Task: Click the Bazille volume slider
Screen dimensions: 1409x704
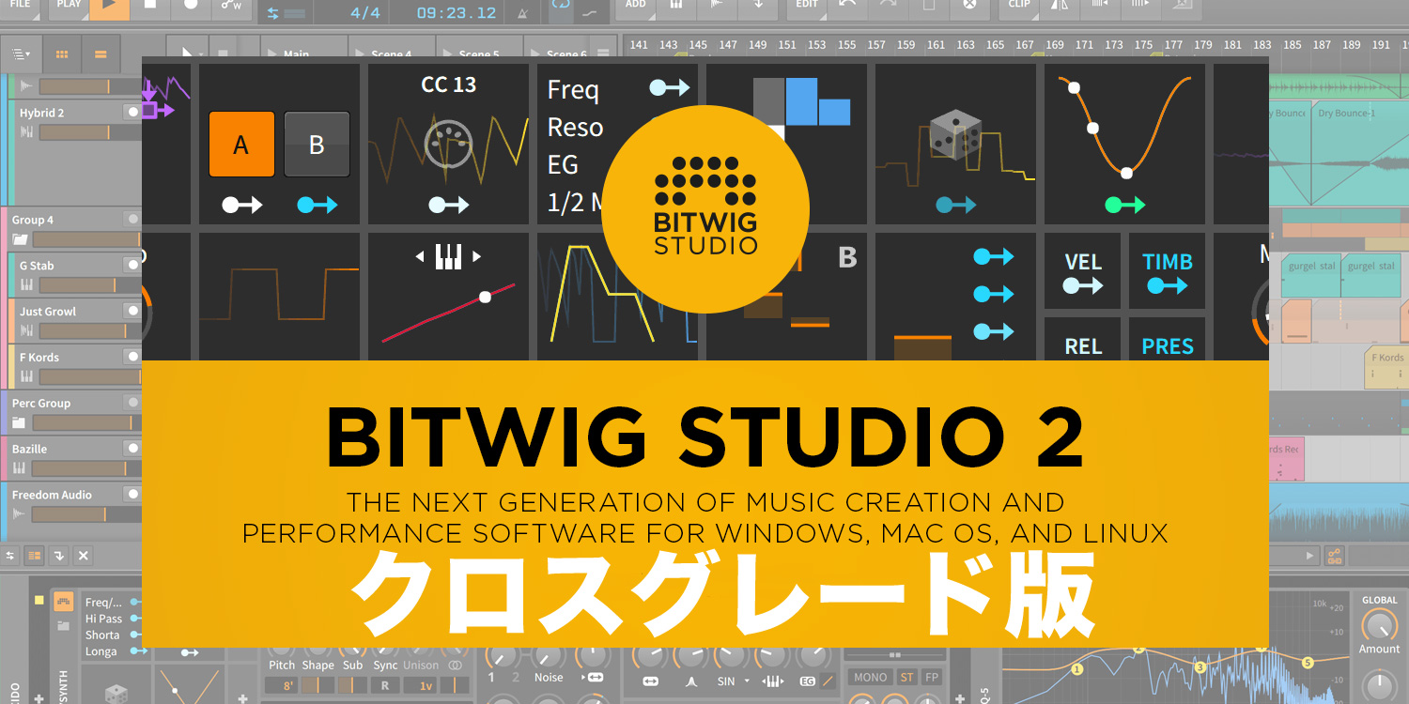Action: click(x=85, y=468)
